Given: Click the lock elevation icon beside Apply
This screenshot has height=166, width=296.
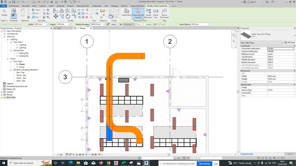Looking at the screenshot, I should tap(108, 24).
